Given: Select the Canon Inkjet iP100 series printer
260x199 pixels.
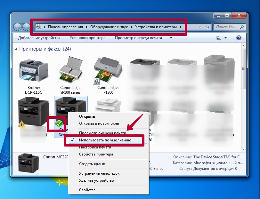Looking at the screenshot, I should click(71, 71).
